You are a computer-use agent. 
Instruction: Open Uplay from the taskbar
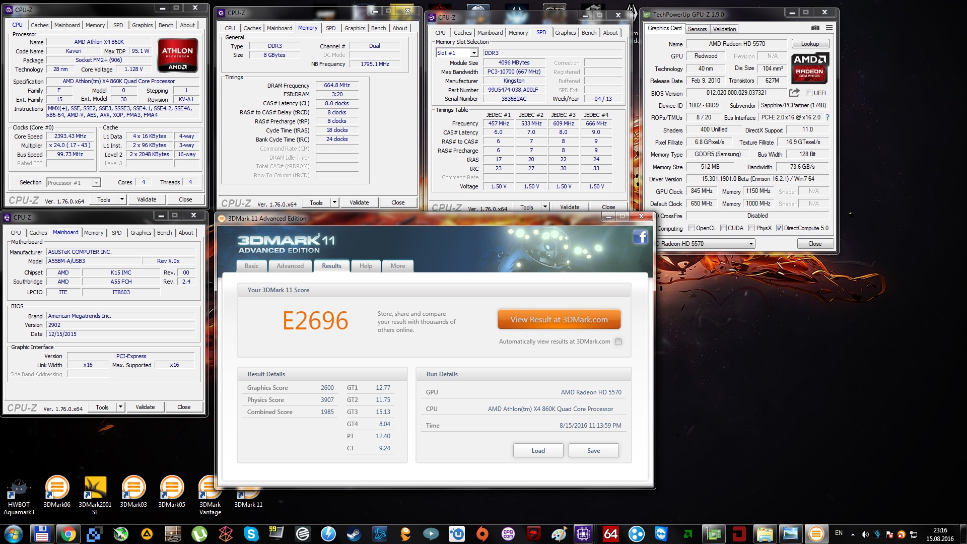[x=456, y=534]
